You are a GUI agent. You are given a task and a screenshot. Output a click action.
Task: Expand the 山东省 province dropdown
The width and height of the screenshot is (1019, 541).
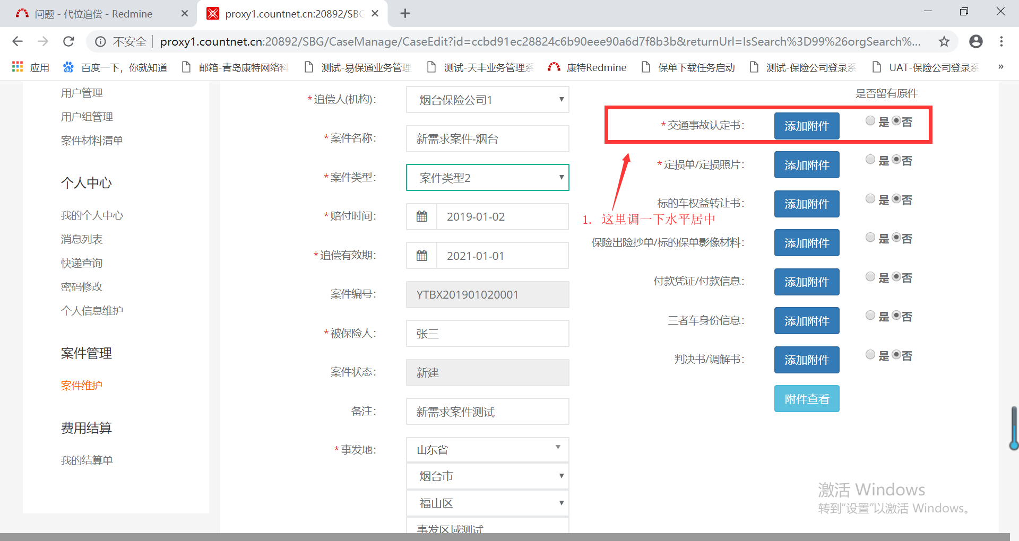[x=488, y=450]
